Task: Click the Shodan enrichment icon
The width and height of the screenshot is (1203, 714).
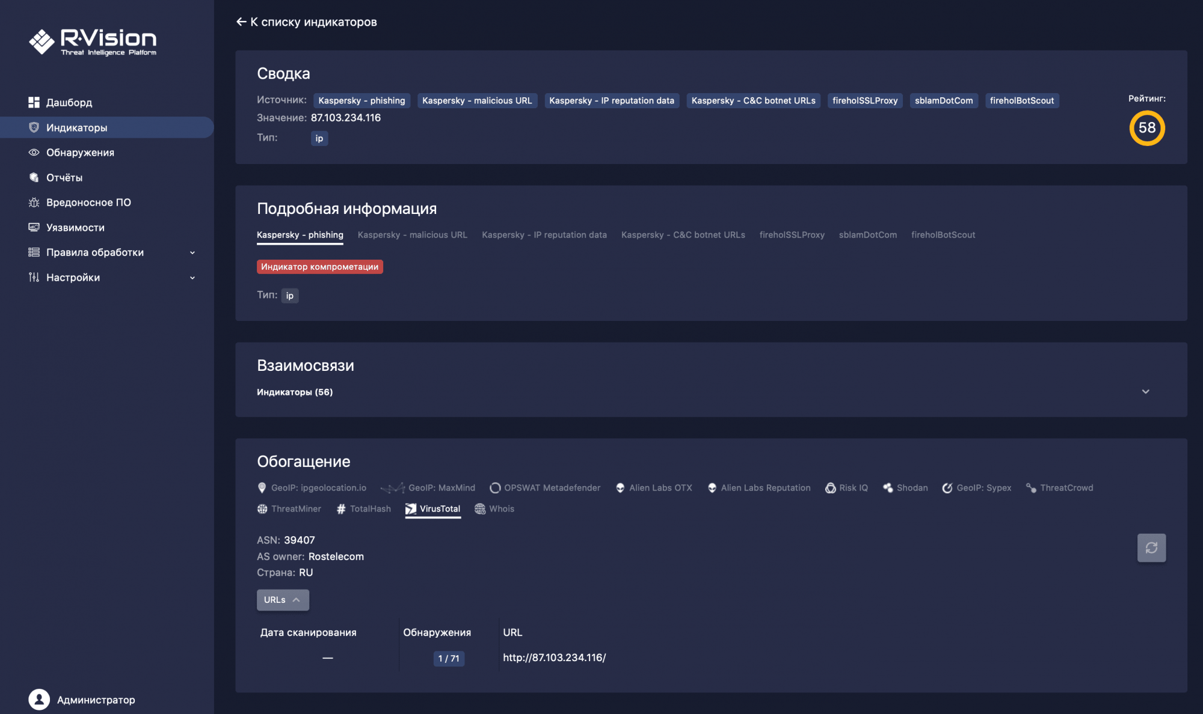Action: pos(887,488)
